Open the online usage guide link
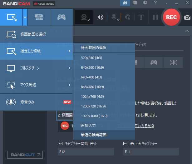 (135, 126)
